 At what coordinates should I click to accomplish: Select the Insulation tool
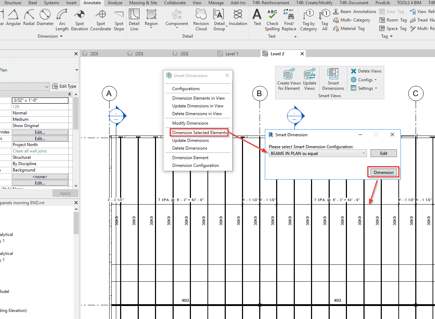[238, 18]
